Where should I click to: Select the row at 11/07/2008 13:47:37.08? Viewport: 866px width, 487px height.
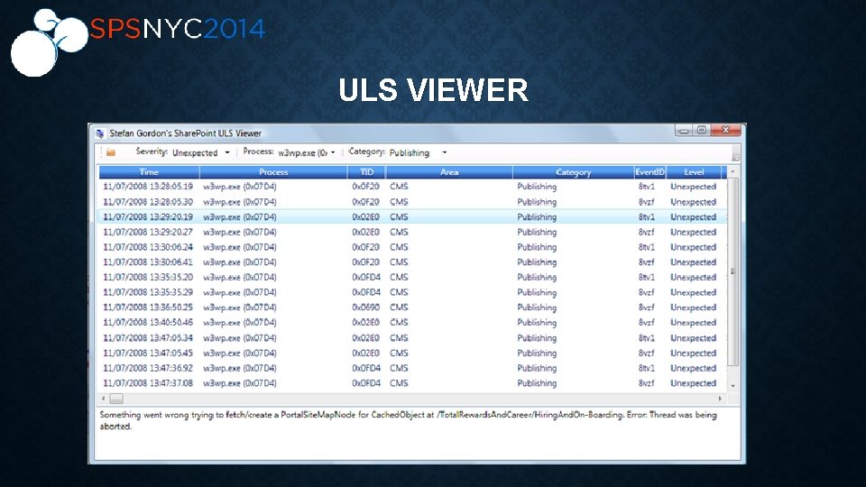coord(412,383)
